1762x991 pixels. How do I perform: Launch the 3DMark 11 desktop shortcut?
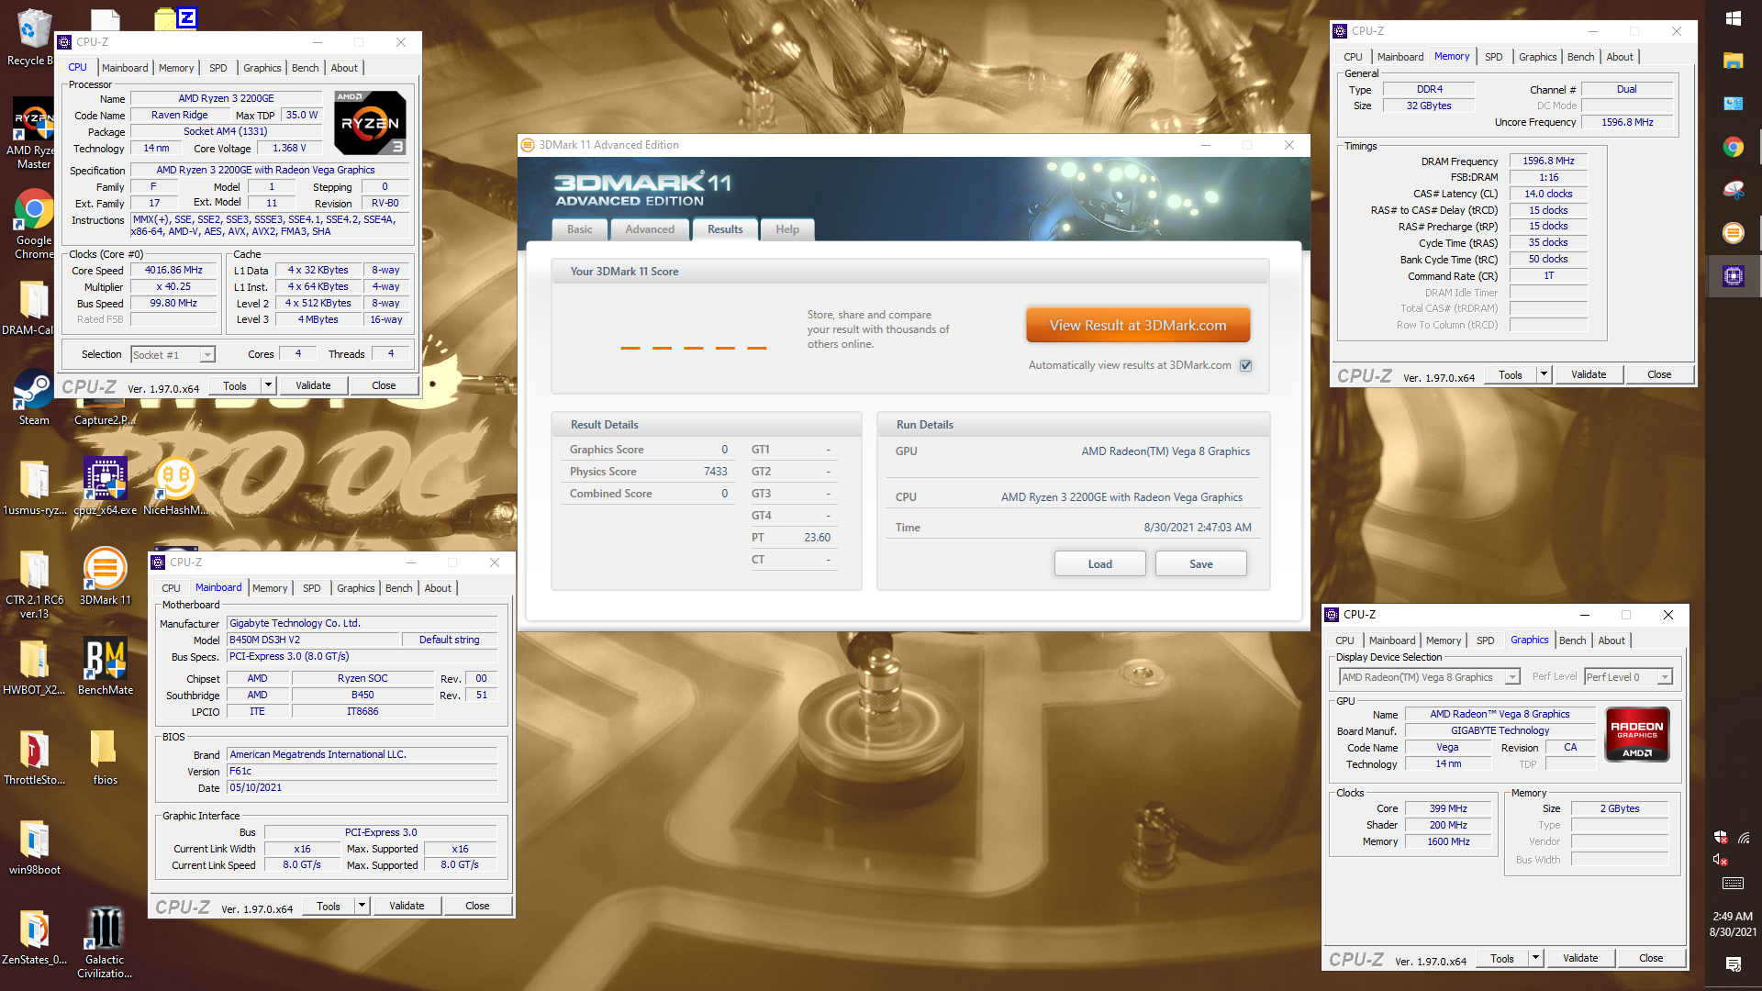pyautogui.click(x=105, y=576)
